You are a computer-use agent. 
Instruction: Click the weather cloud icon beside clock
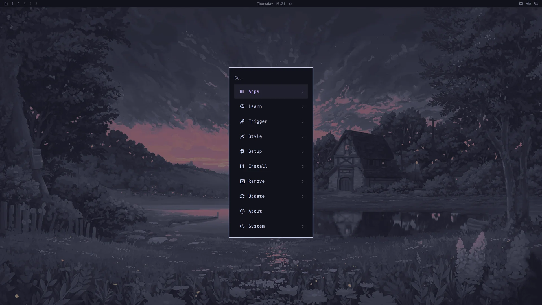[290, 4]
